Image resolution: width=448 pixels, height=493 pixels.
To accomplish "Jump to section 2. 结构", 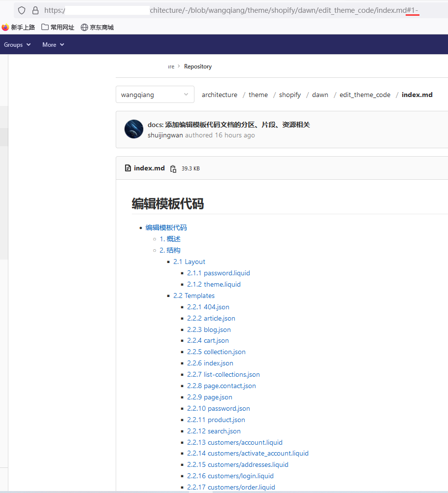I will [x=170, y=250].
